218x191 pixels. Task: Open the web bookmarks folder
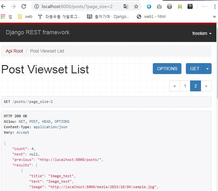tap(25, 17)
